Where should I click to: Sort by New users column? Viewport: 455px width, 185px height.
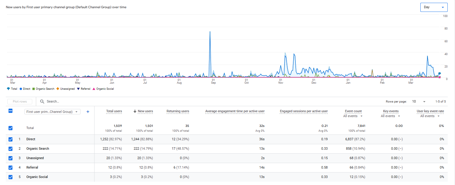point(145,111)
